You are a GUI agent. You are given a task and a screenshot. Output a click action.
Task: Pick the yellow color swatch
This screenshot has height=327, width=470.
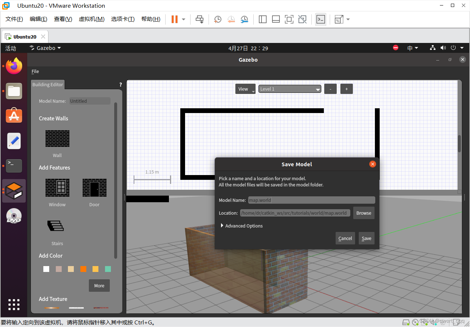(x=95, y=269)
